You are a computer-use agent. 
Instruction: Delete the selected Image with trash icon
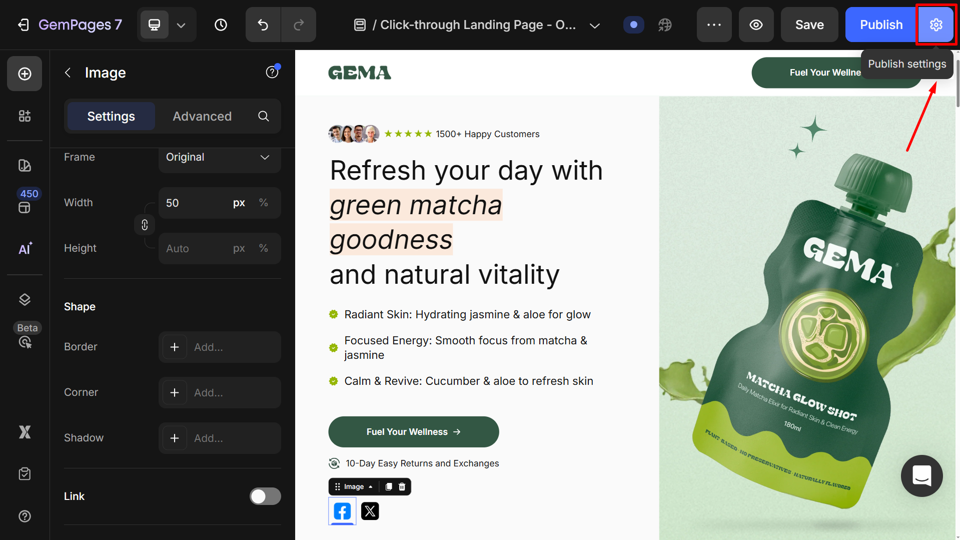(x=402, y=486)
